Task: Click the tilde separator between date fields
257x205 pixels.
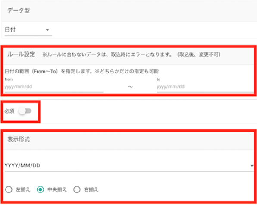Action: click(130, 87)
